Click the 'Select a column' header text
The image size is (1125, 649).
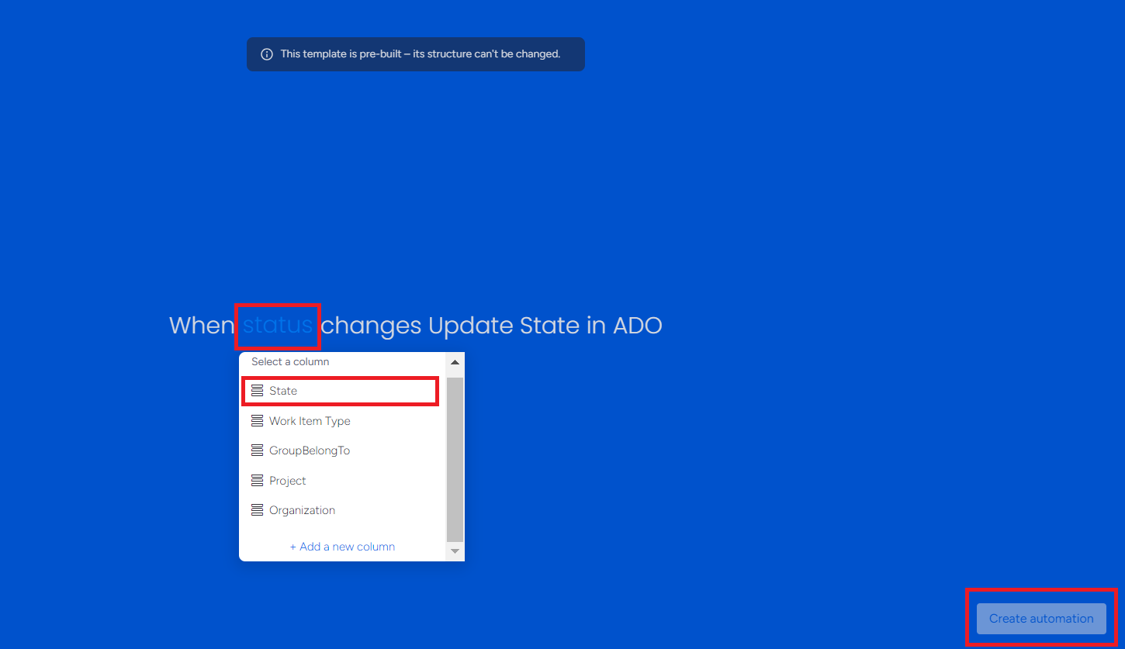click(x=290, y=362)
